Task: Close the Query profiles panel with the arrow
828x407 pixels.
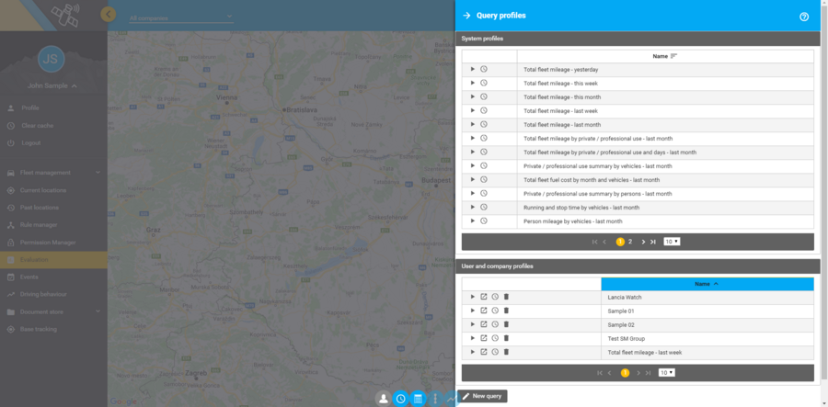Action: click(466, 16)
